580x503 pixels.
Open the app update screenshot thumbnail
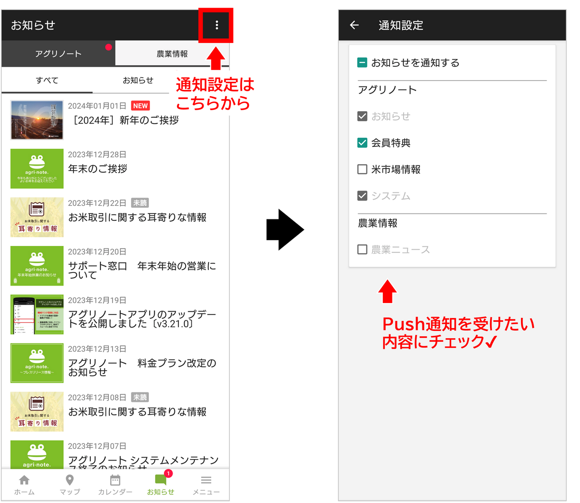click(x=37, y=315)
